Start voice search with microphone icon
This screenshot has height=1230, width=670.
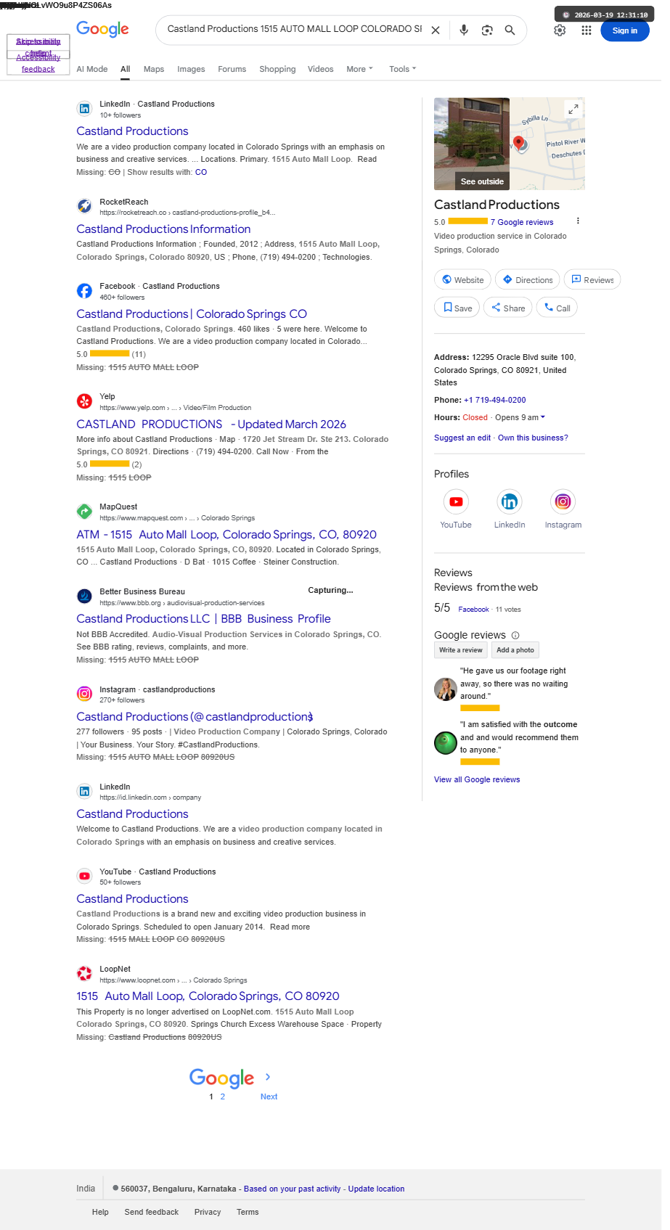pos(464,30)
